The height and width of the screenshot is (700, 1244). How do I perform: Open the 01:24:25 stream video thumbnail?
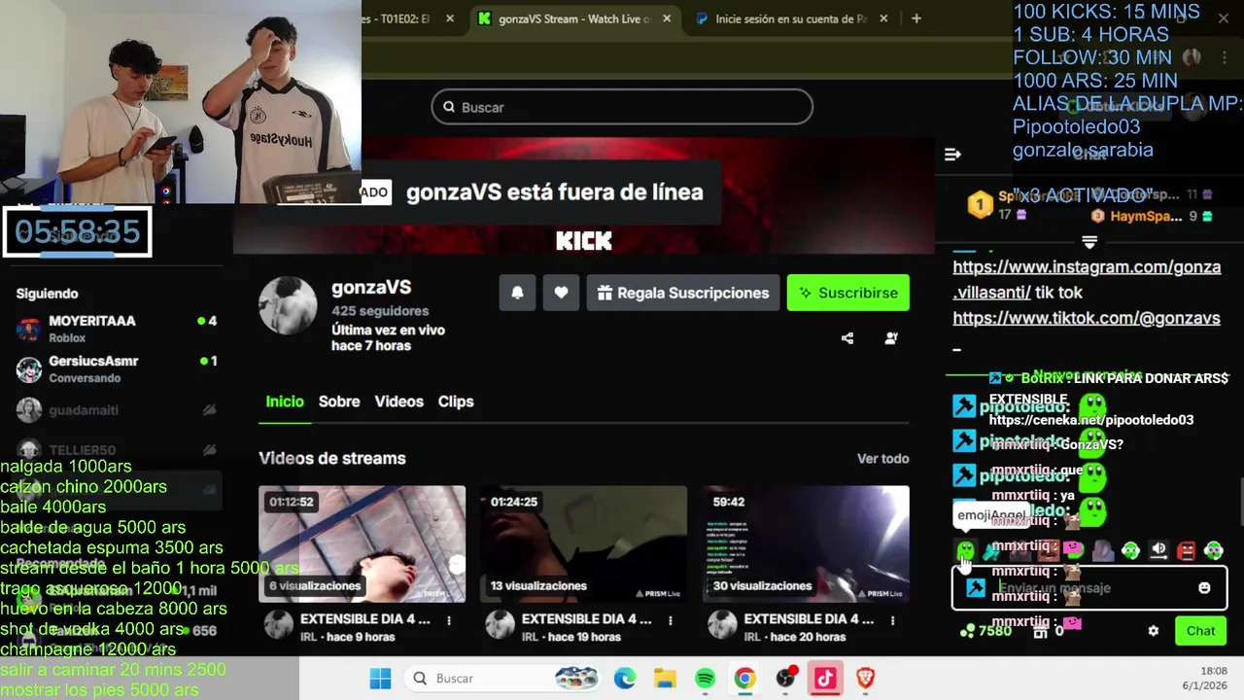583,543
